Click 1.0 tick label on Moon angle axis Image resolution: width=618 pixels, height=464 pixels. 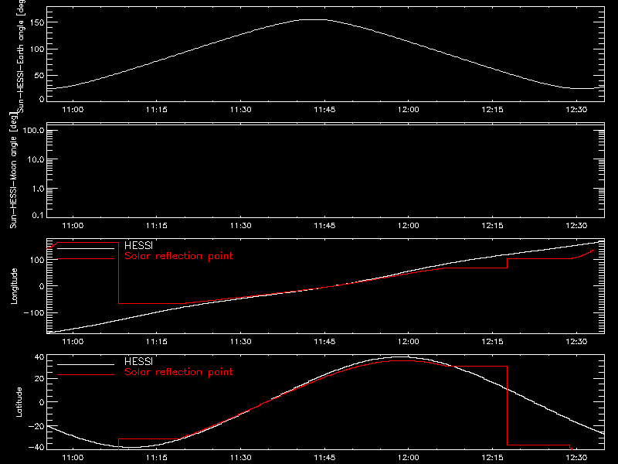pyautogui.click(x=38, y=189)
